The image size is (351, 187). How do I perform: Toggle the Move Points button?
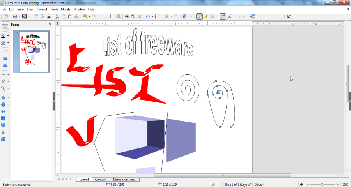223,16
